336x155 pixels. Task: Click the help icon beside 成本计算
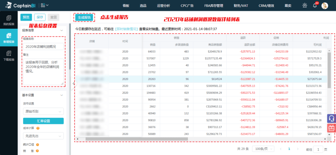coord(38,128)
